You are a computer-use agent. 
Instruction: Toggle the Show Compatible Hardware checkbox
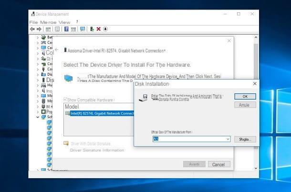(65, 99)
